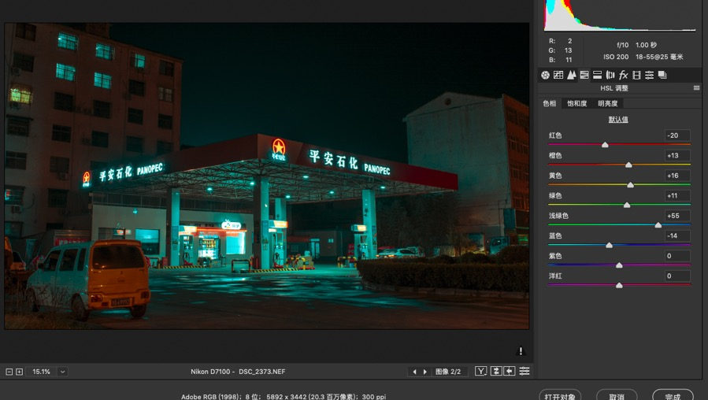Image resolution: width=708 pixels, height=400 pixels.
Task: Open the Tone Curve panel icon
Action: [x=558, y=75]
